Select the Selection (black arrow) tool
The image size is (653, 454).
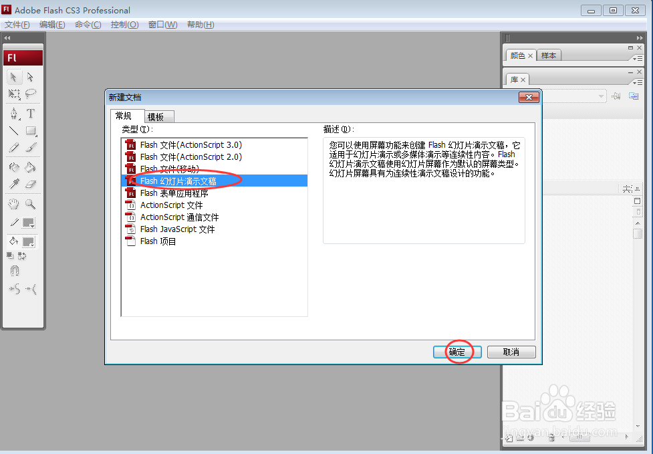pyautogui.click(x=14, y=77)
